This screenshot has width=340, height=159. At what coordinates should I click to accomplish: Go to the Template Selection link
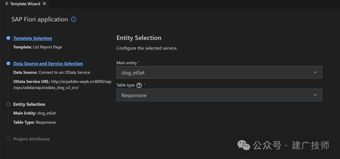[33, 38]
